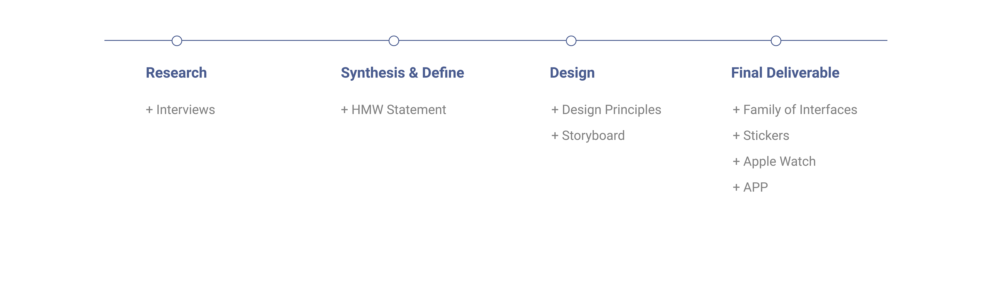Select the Synthesis & Define timeline circle
Image resolution: width=991 pixels, height=287 pixels.
[x=394, y=41]
